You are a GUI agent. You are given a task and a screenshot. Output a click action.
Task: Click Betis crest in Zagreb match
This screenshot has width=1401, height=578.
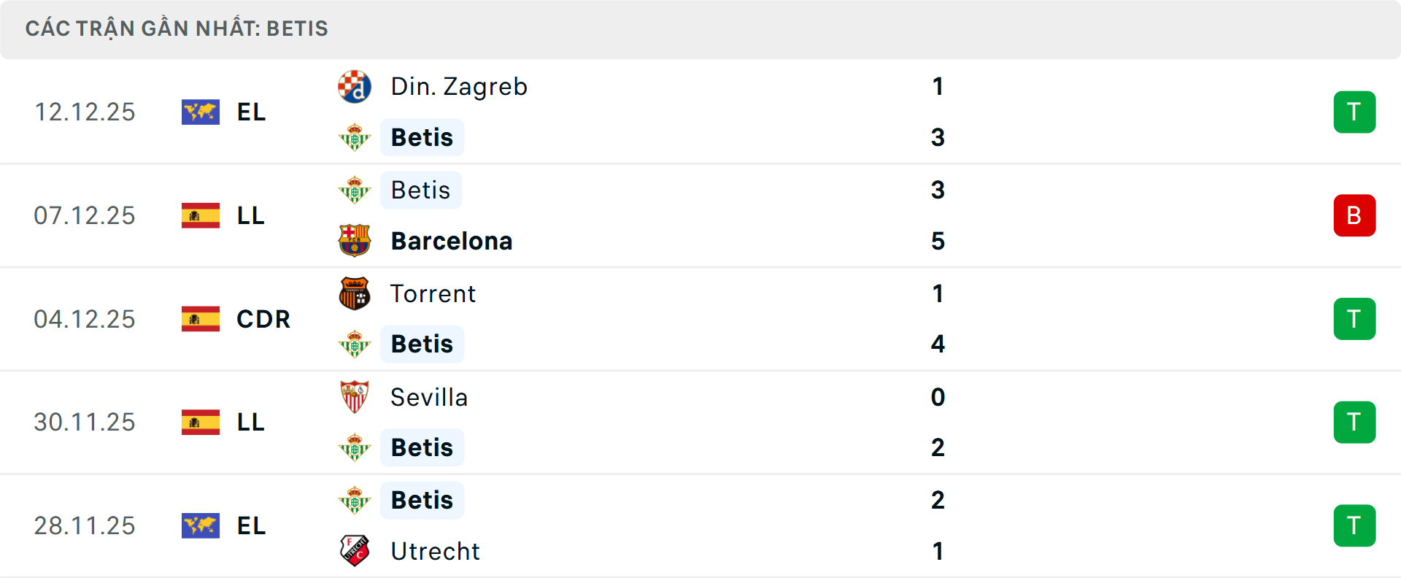[355, 137]
